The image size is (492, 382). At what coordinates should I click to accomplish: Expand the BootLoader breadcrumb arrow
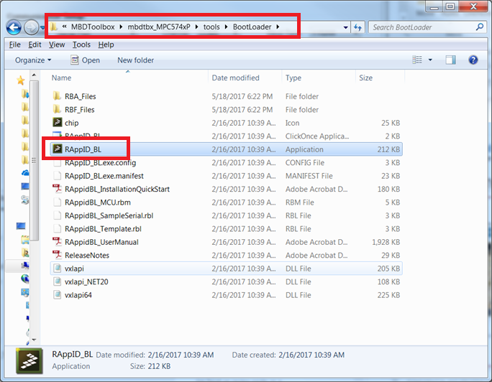click(x=278, y=27)
